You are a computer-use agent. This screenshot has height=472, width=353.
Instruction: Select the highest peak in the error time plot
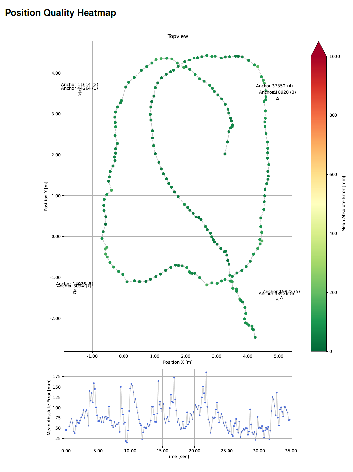[206, 372]
